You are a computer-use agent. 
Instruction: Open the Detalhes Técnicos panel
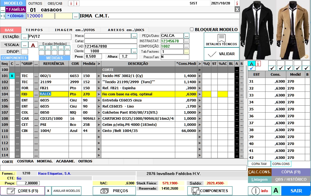221,40
